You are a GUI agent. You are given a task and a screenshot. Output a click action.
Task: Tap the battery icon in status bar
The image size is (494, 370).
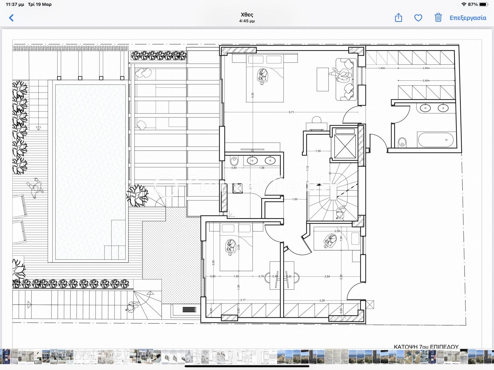point(484,4)
